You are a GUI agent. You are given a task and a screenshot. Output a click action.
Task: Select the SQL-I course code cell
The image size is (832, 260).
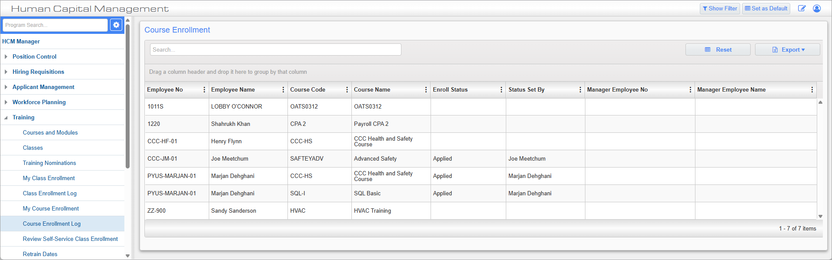(319, 193)
